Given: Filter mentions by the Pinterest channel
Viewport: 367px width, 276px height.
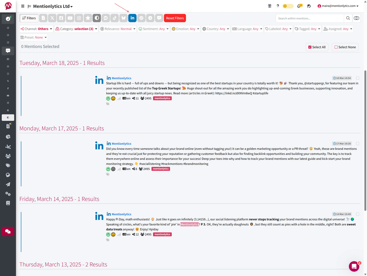Looking at the screenshot, I should tap(141, 18).
